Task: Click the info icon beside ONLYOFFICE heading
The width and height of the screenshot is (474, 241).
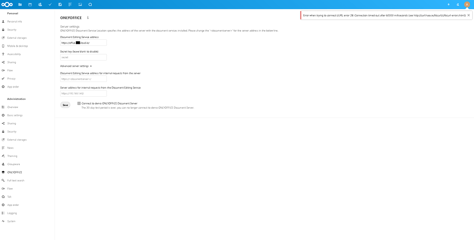Action: point(88,18)
